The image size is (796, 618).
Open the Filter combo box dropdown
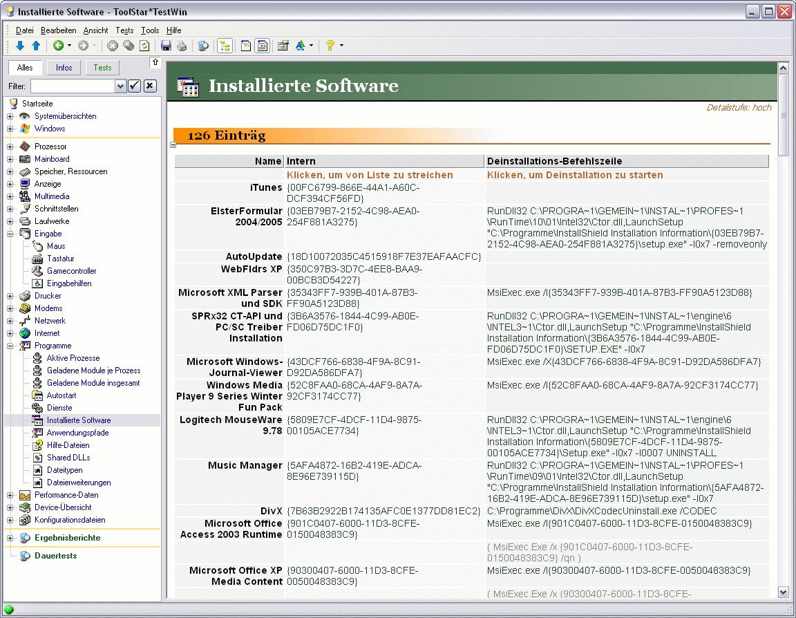[x=120, y=86]
